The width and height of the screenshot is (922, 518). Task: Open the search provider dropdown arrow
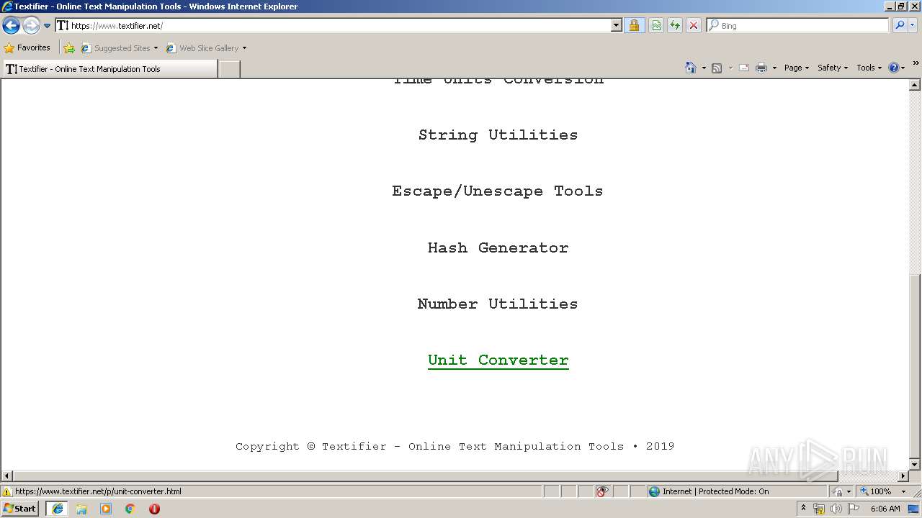pyautogui.click(x=912, y=26)
